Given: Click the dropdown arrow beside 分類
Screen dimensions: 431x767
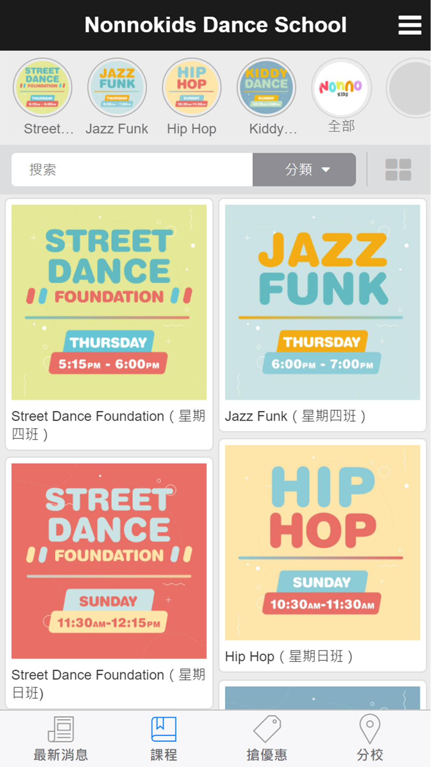Looking at the screenshot, I should [326, 170].
